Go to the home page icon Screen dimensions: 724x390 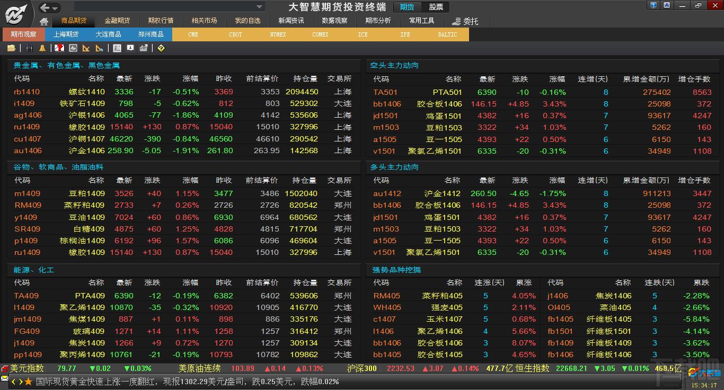(44, 22)
